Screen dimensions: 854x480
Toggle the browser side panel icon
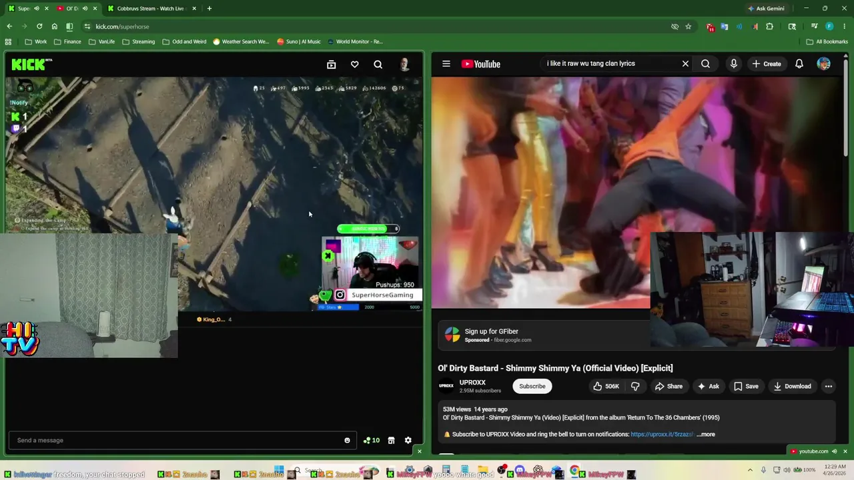(69, 27)
